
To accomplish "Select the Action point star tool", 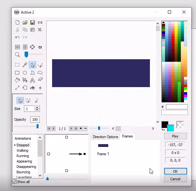I will [40, 88].
